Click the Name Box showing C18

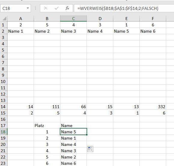pyautogui.click(x=16, y=8)
